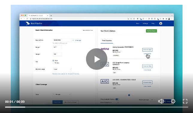The height and width of the screenshot is (113, 193).
Task: Click the browser address bar URL
Action: click(42, 19)
